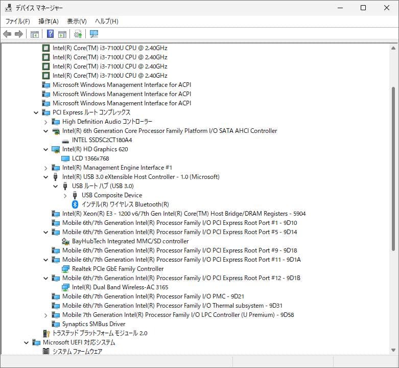
Task: Select the Synaptics SMBus Driver text
Action: point(93,324)
